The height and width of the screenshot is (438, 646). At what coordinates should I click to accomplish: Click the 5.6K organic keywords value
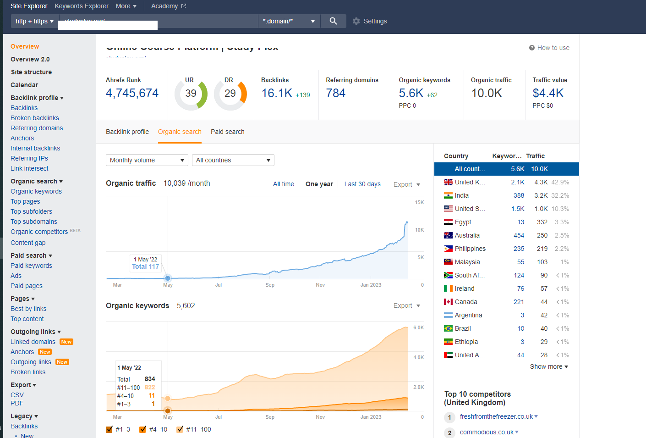click(x=411, y=93)
